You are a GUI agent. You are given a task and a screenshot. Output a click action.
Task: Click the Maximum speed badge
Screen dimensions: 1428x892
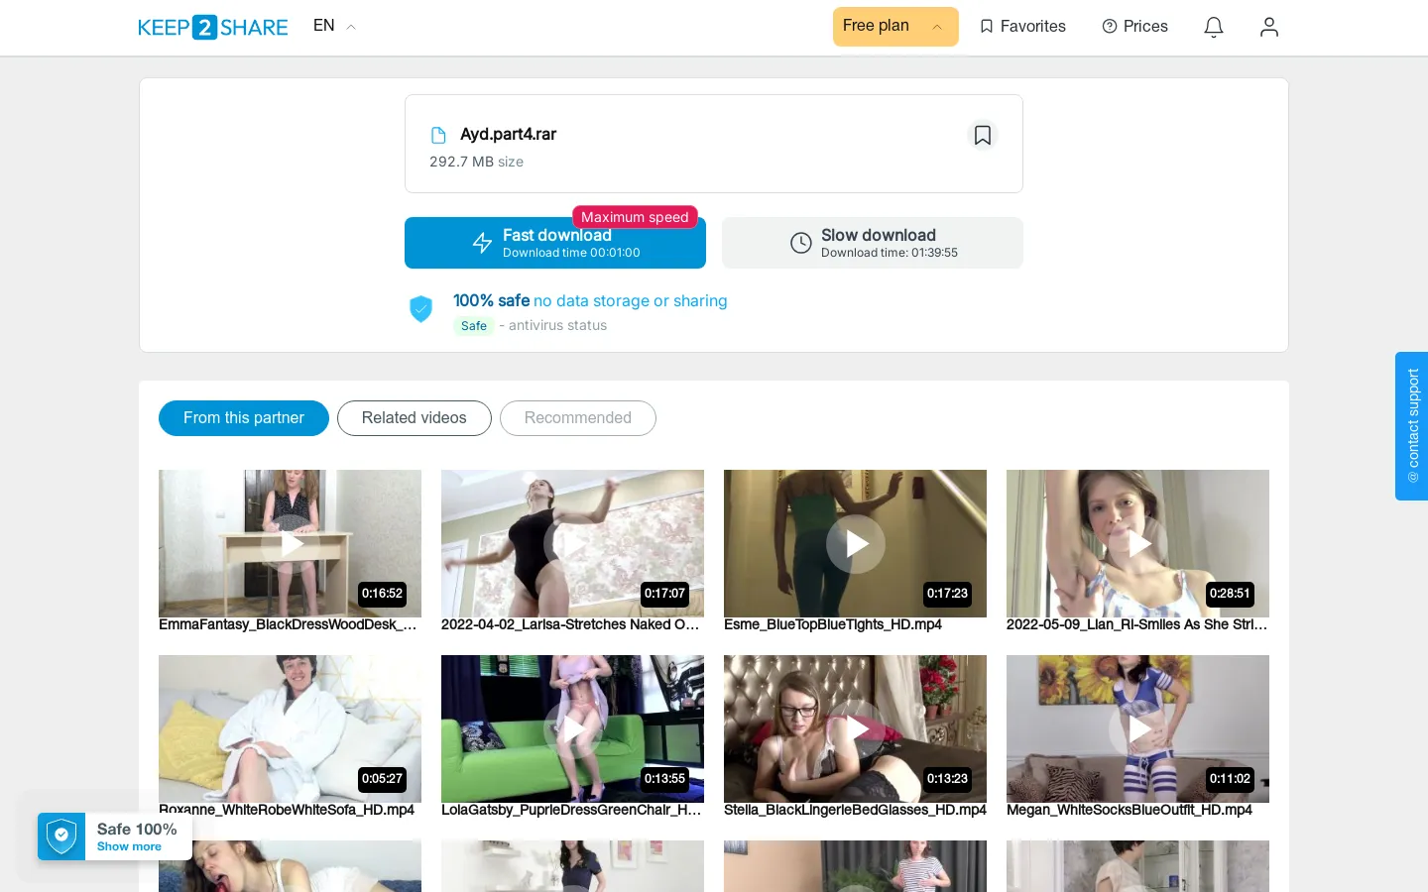click(635, 217)
